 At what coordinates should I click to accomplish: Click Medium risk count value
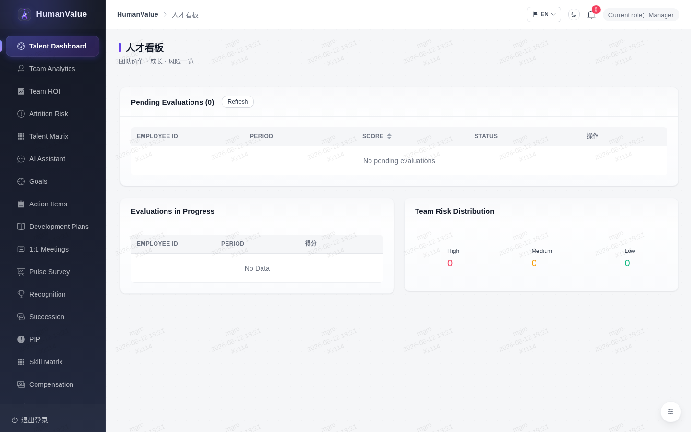534,263
